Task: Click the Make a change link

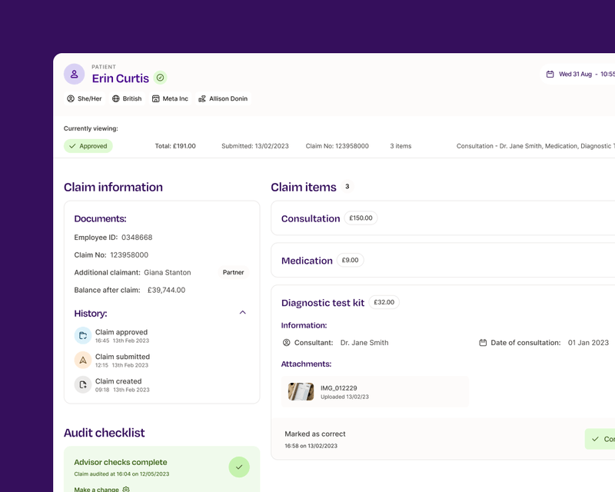Action: 97,489
